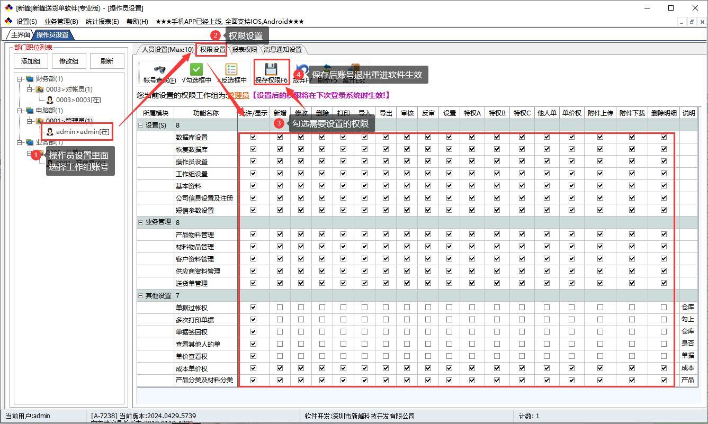This screenshot has height=424, width=708.
Task: Open the 权限设置 tab
Action: click(x=213, y=49)
